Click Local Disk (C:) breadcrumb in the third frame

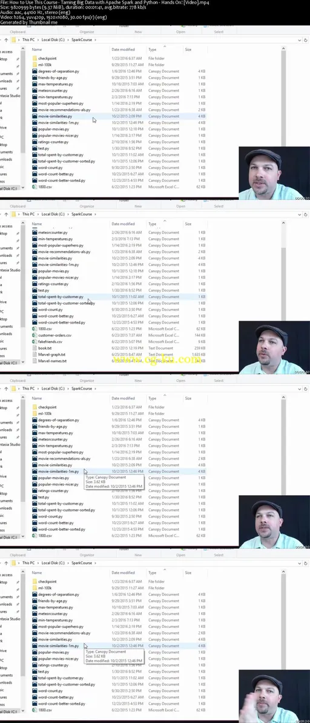tap(53, 388)
